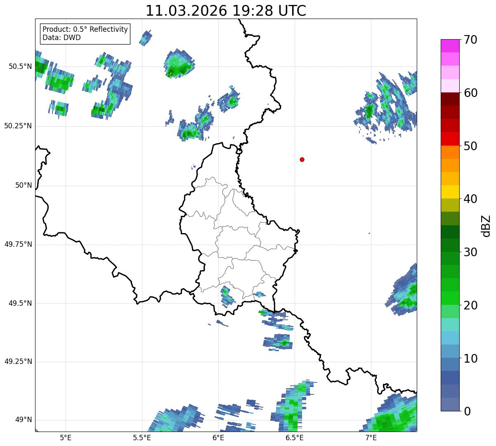496x446 pixels.
Task: Click the Product: 0.5° Reflectivity label
Action: click(85, 30)
